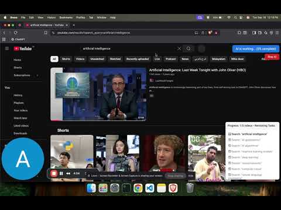Viewport: 281px width, 210px height.
Task: Open Liked videos in the sidebar
Action: [21, 126]
